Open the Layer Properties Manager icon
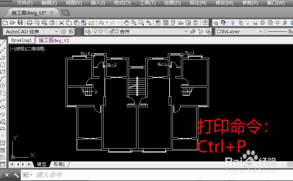 coord(88,31)
